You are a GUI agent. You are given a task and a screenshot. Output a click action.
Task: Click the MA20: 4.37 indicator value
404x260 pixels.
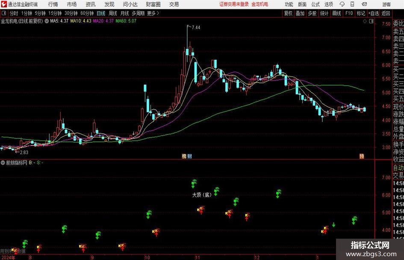click(x=103, y=21)
